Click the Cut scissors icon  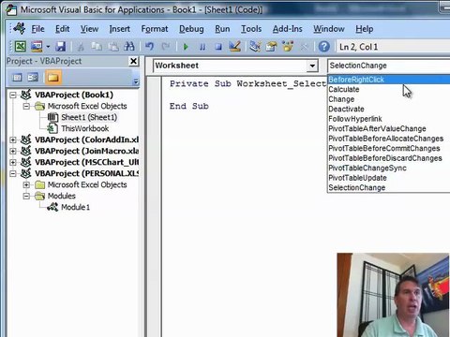pos(81,47)
